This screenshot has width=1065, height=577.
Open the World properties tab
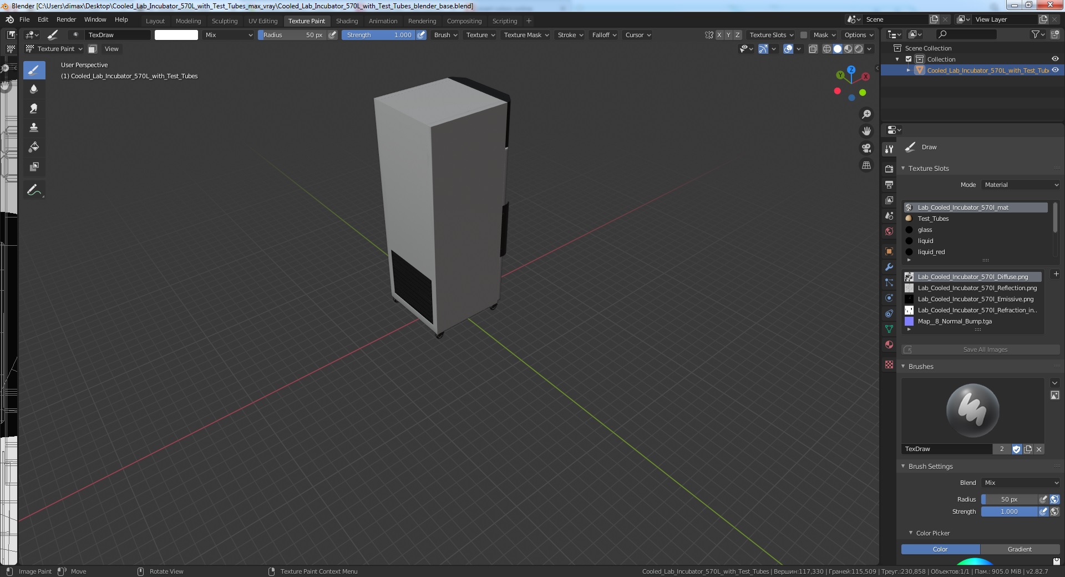click(889, 231)
